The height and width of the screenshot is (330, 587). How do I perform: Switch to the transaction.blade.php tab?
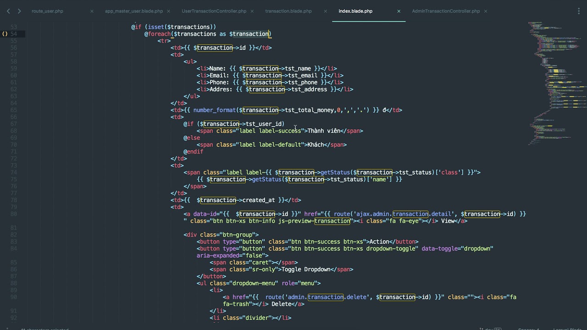(288, 11)
